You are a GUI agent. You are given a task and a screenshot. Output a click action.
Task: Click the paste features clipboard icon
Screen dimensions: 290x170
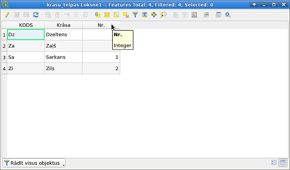pos(85,15)
